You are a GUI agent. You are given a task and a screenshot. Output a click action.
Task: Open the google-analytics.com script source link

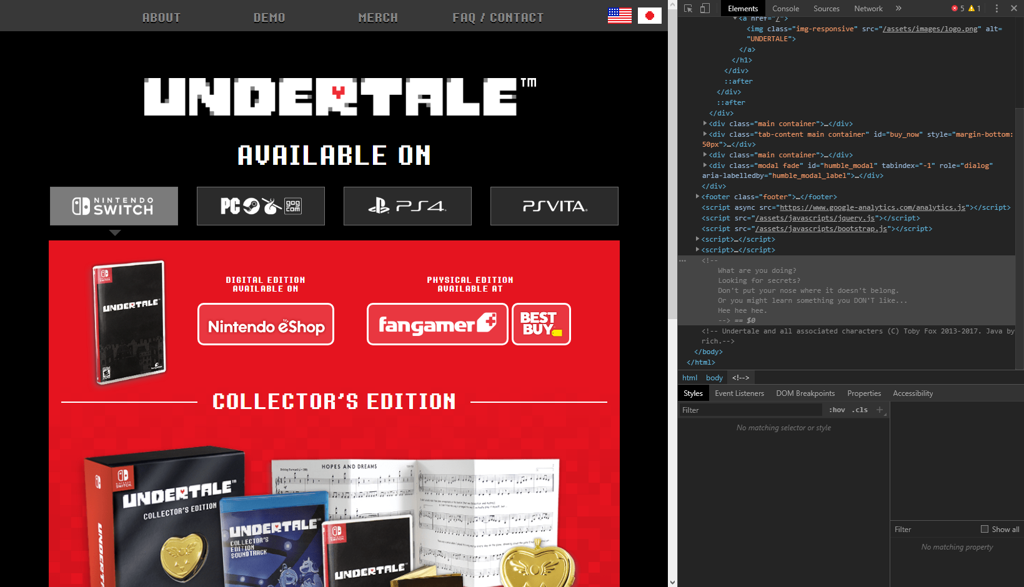(873, 207)
